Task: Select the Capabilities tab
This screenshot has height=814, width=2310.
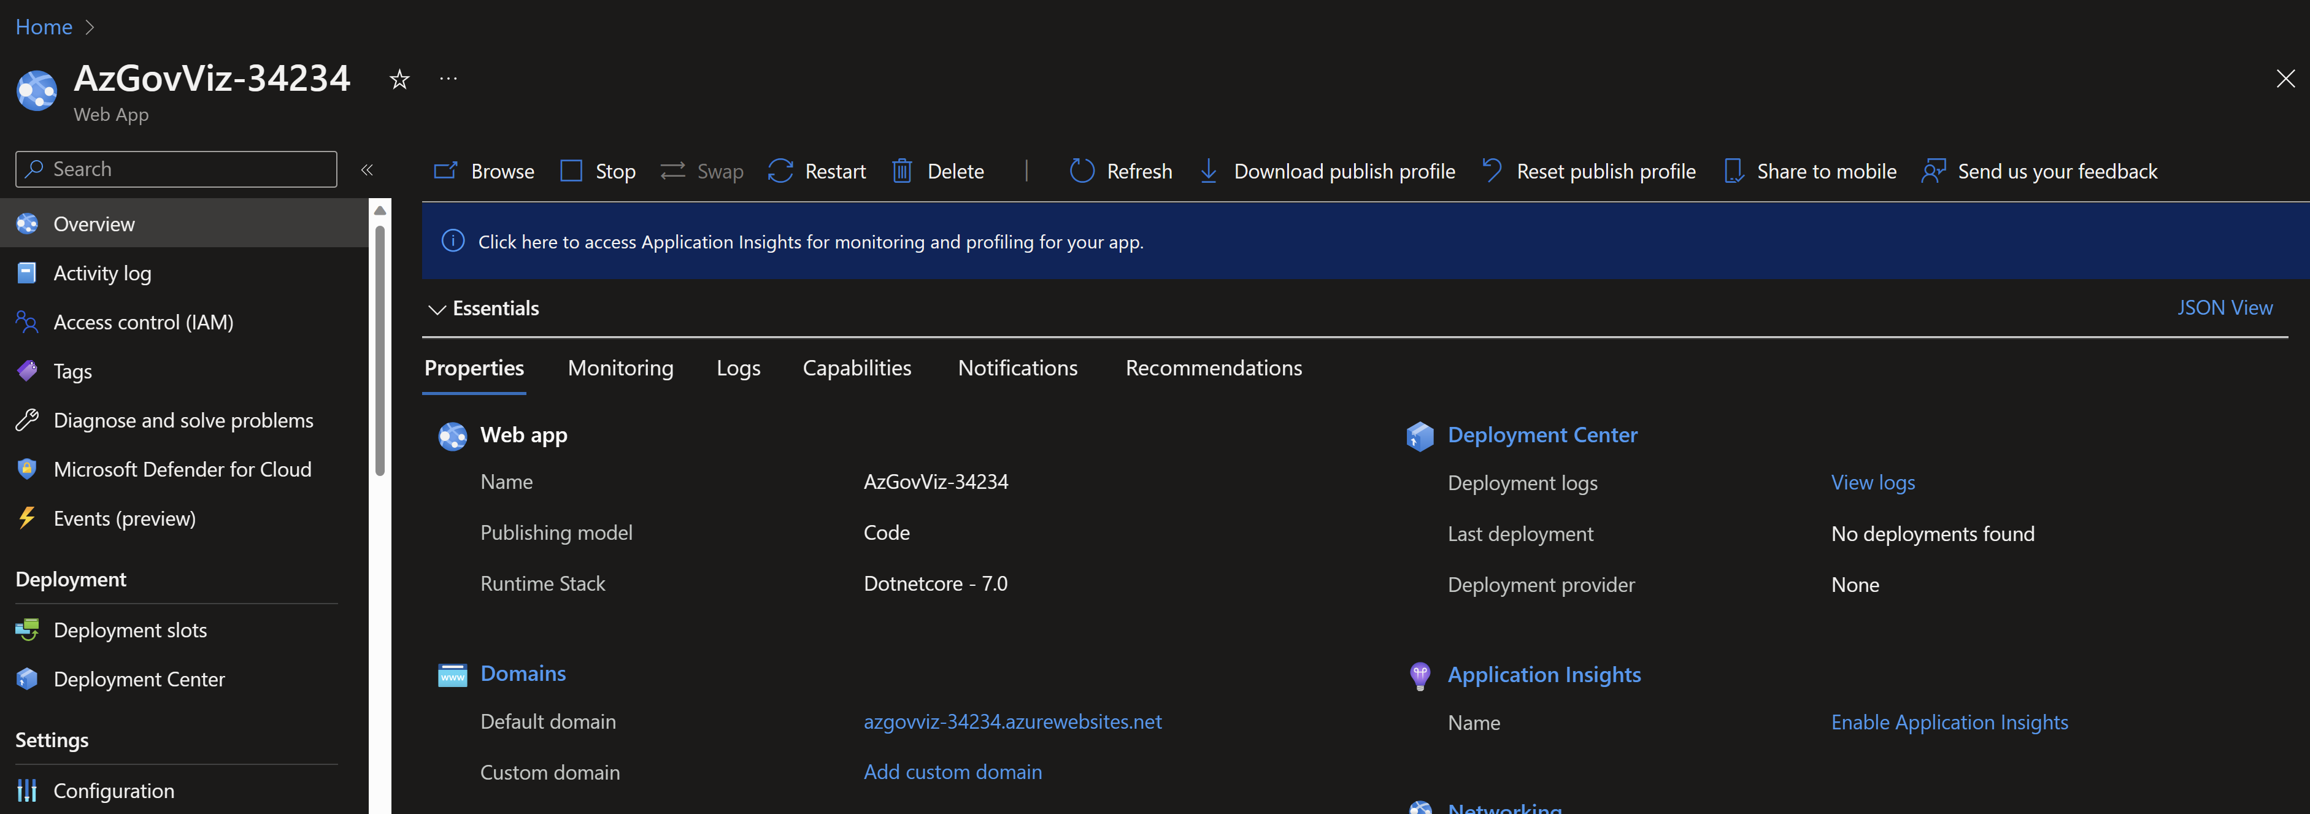Action: 856,367
